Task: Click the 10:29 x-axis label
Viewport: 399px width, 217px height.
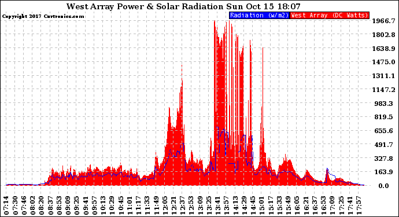Action: click(112, 205)
